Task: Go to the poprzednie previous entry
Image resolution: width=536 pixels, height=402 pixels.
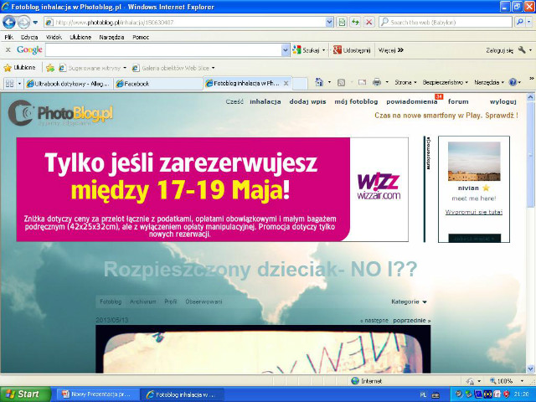Action: click(411, 321)
